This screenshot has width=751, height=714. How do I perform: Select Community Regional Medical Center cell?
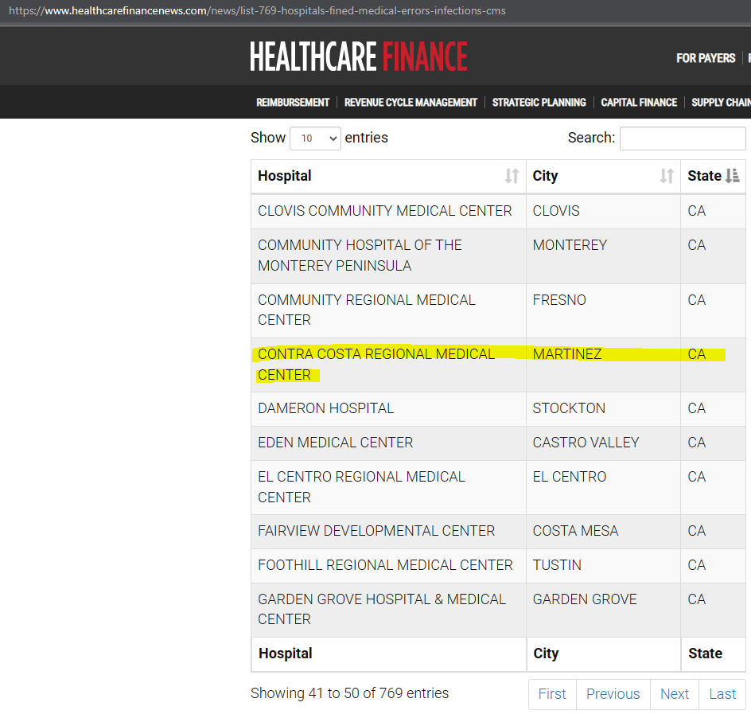pos(388,310)
